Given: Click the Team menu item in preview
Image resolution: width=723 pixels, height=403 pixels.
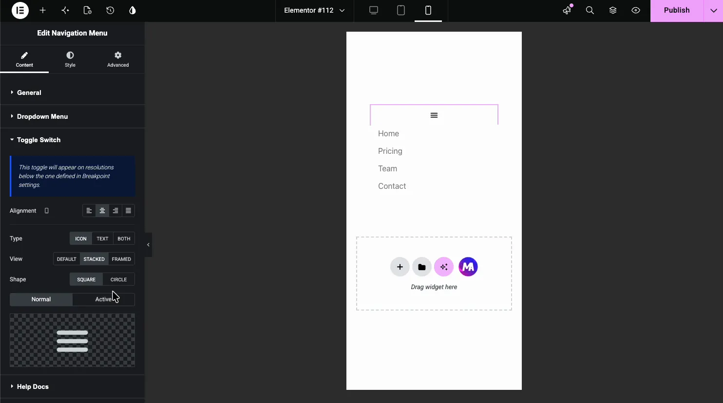Looking at the screenshot, I should tap(387, 168).
